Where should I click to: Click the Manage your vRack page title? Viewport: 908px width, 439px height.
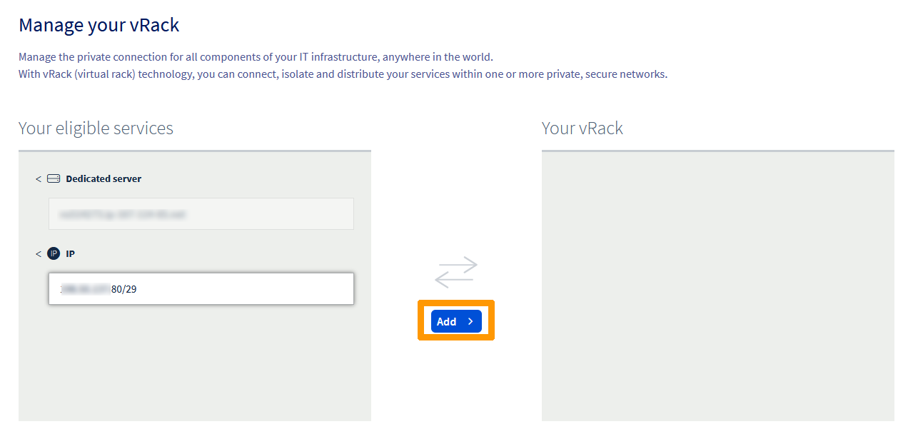pyautogui.click(x=99, y=24)
